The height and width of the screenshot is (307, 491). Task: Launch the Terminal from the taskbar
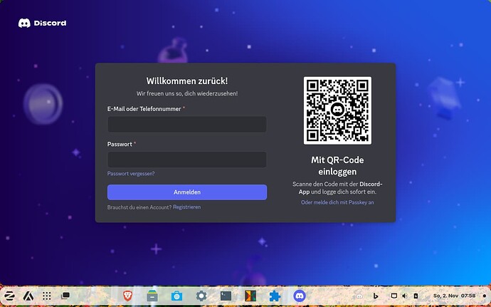pyautogui.click(x=226, y=295)
